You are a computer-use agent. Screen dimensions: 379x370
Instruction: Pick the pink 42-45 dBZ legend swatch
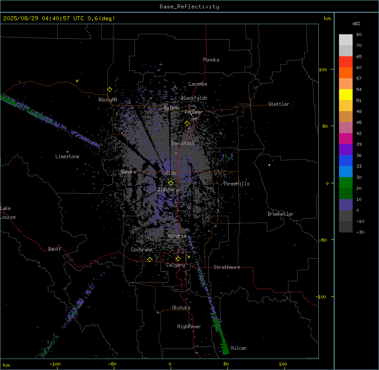click(x=346, y=128)
